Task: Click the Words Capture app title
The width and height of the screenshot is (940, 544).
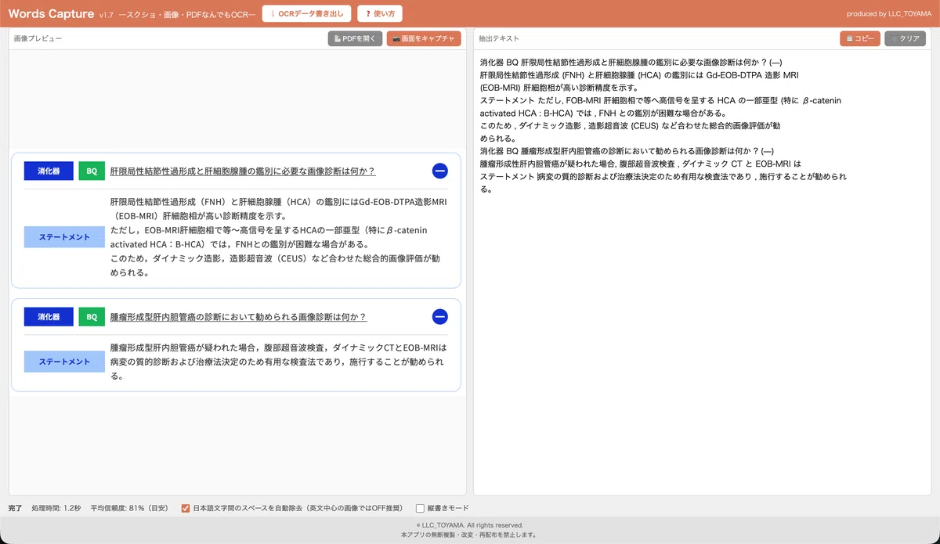Action: pyautogui.click(x=51, y=13)
